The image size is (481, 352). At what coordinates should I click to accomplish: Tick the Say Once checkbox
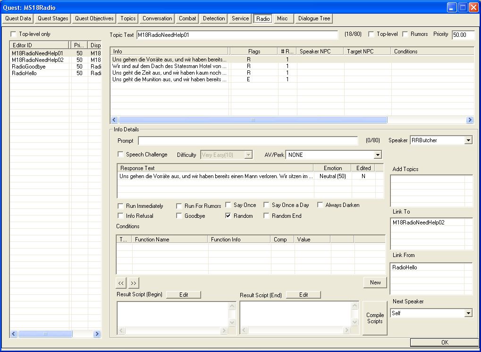(x=228, y=205)
